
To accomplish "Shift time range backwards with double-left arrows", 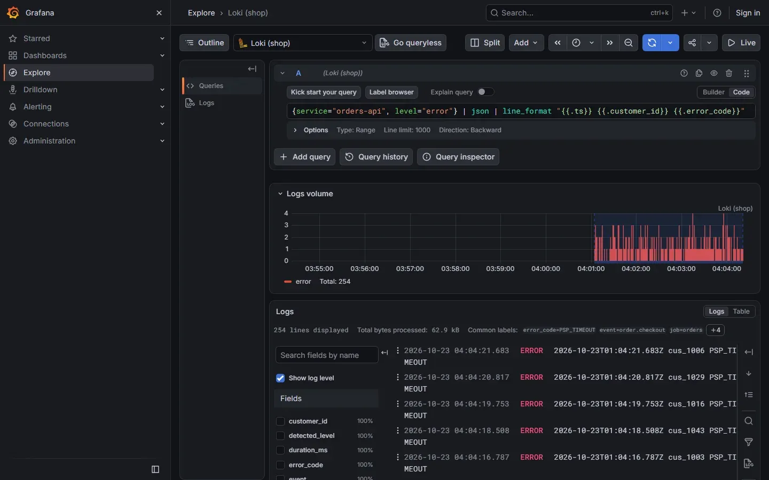I will [x=558, y=43].
